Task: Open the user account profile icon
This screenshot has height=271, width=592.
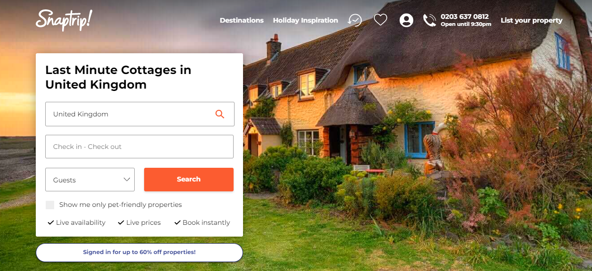Action: click(406, 20)
